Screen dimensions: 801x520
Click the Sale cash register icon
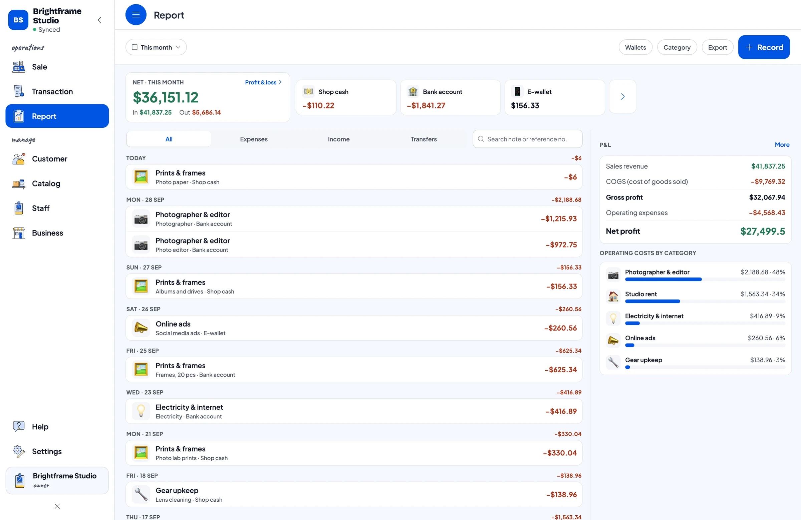pyautogui.click(x=18, y=67)
